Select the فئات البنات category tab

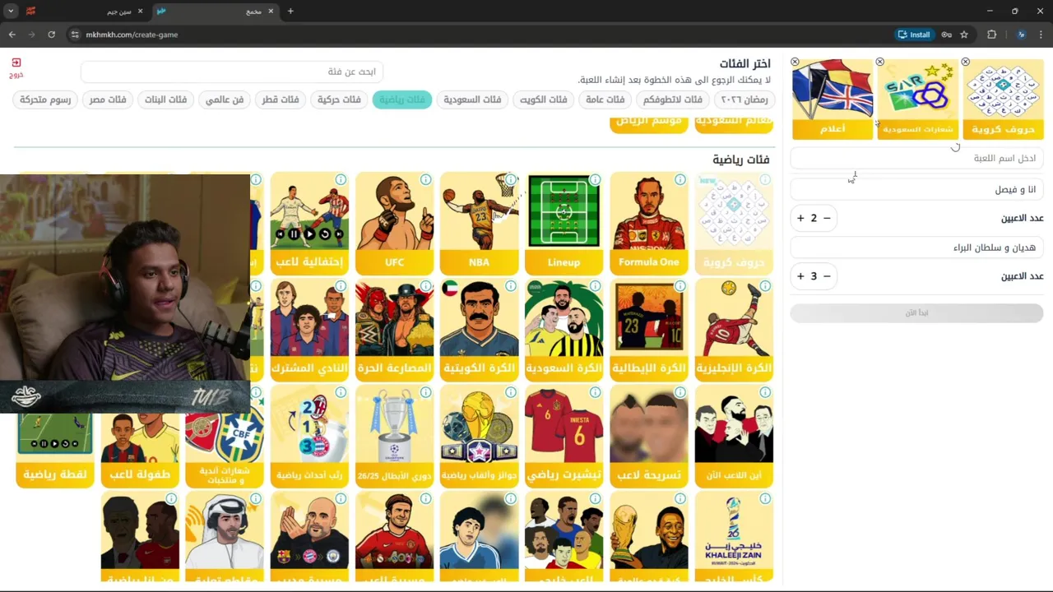(166, 99)
